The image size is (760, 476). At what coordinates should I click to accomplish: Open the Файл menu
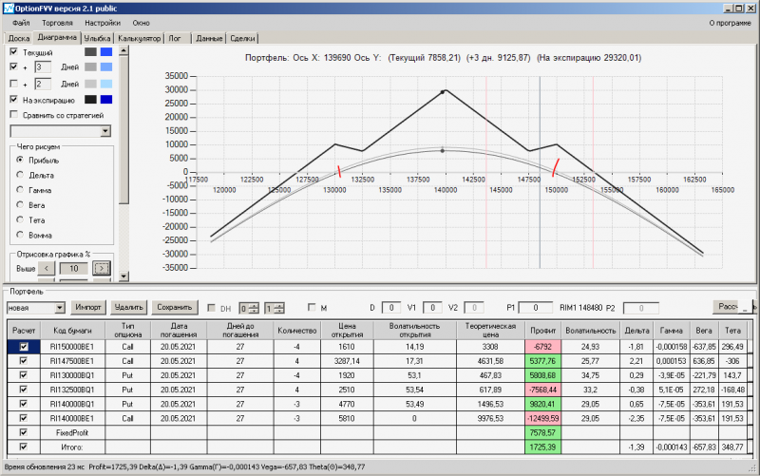point(21,23)
